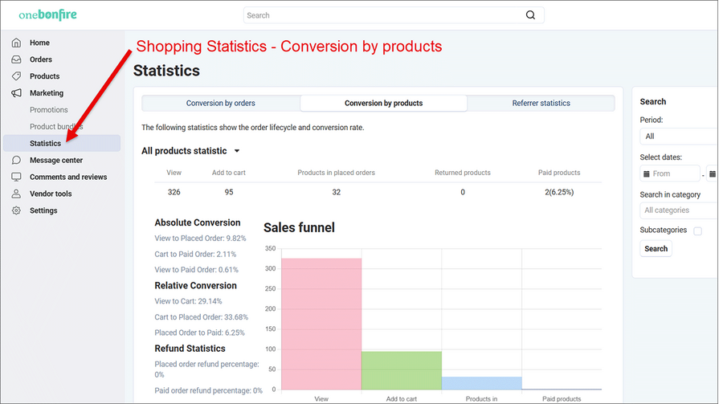Open Promotions under Marketing
This screenshot has height=404, width=719.
[x=49, y=110]
